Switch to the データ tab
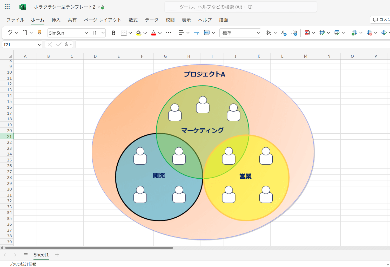This screenshot has height=267, width=390. pyautogui.click(x=152, y=20)
